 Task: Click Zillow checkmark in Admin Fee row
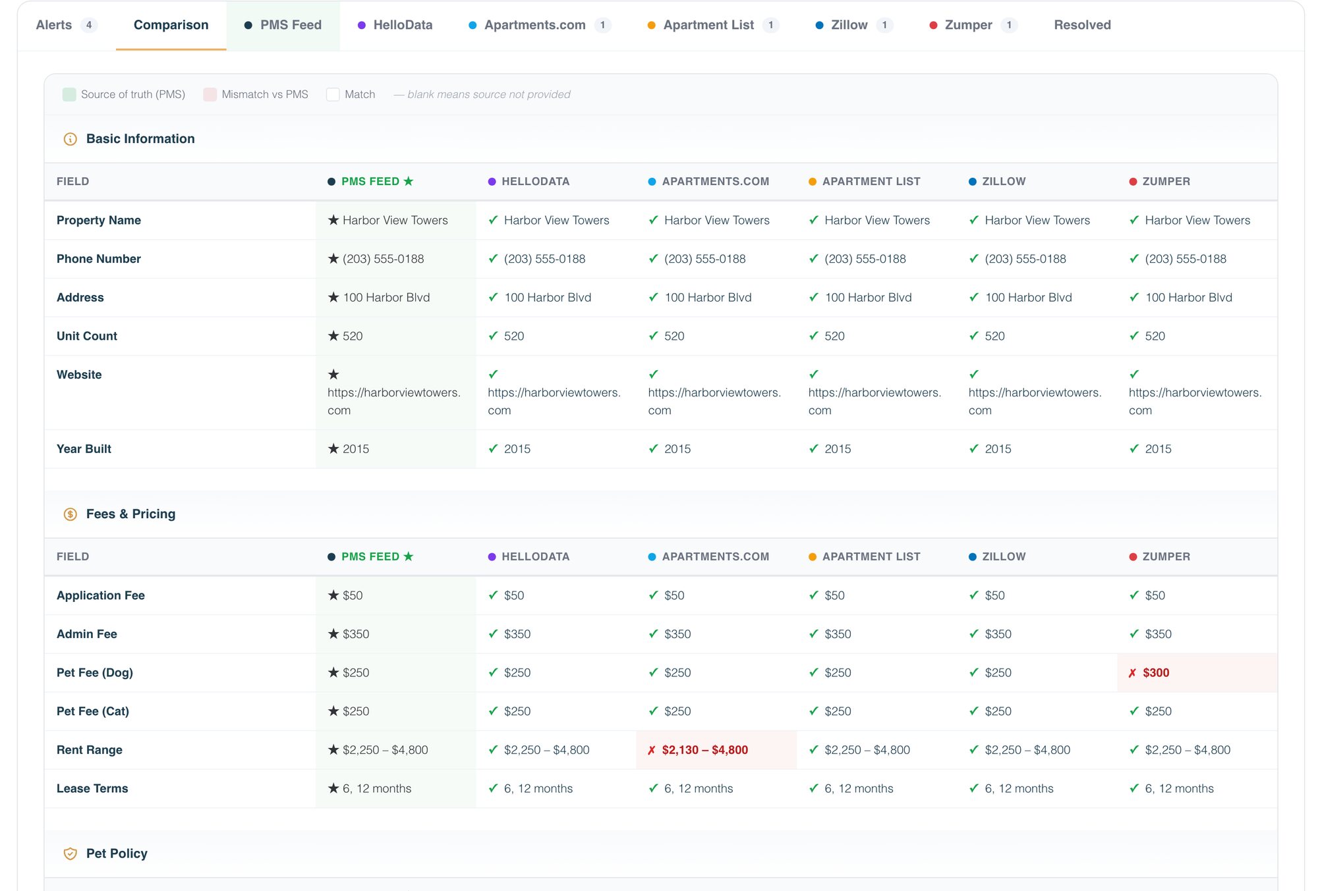tap(974, 634)
